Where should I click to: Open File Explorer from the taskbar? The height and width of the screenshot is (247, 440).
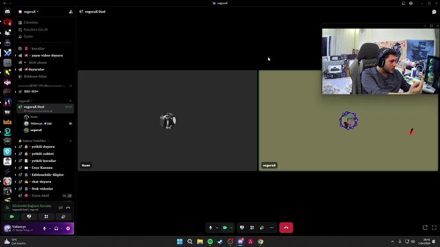coord(200,242)
